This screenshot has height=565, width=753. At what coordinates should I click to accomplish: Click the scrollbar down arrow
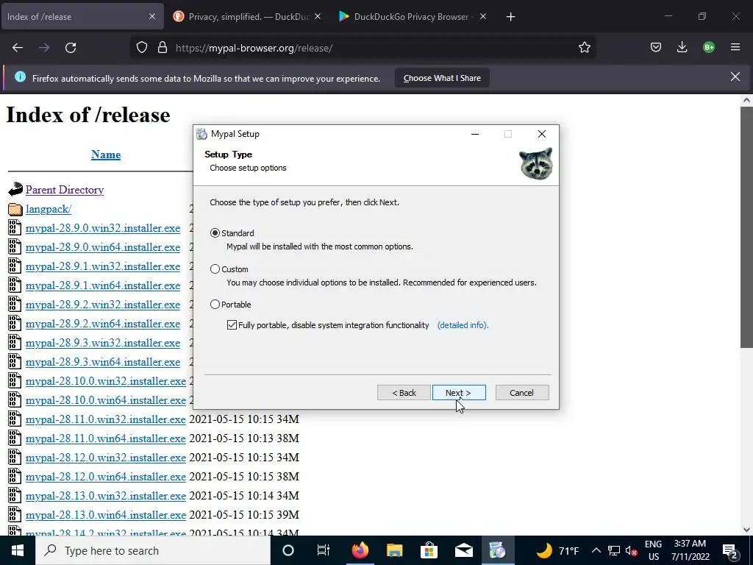[x=746, y=530]
